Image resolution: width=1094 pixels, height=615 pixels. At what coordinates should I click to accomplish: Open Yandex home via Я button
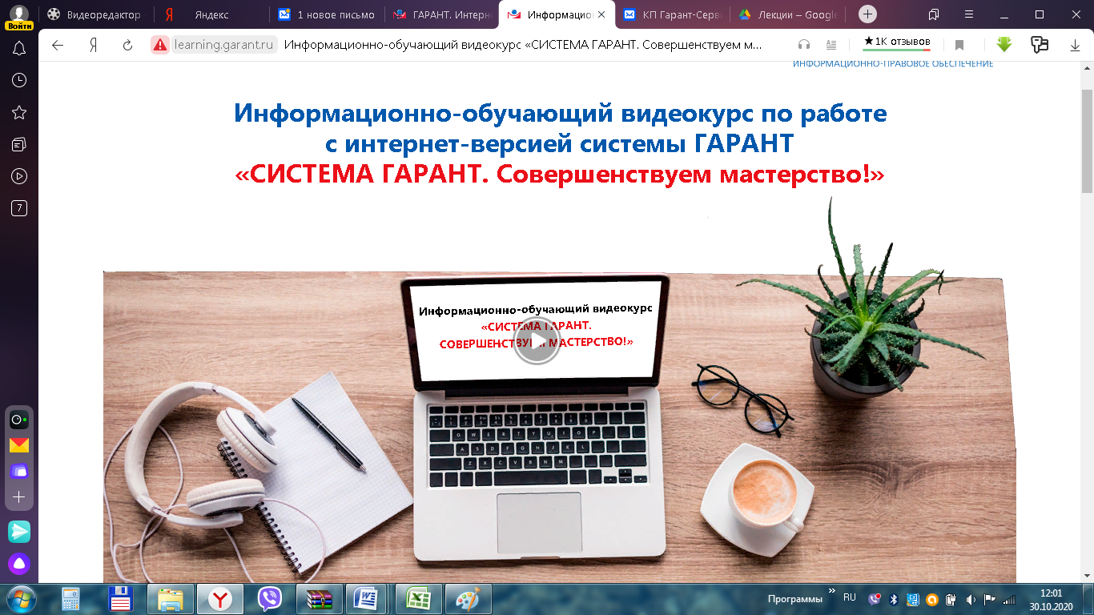94,45
